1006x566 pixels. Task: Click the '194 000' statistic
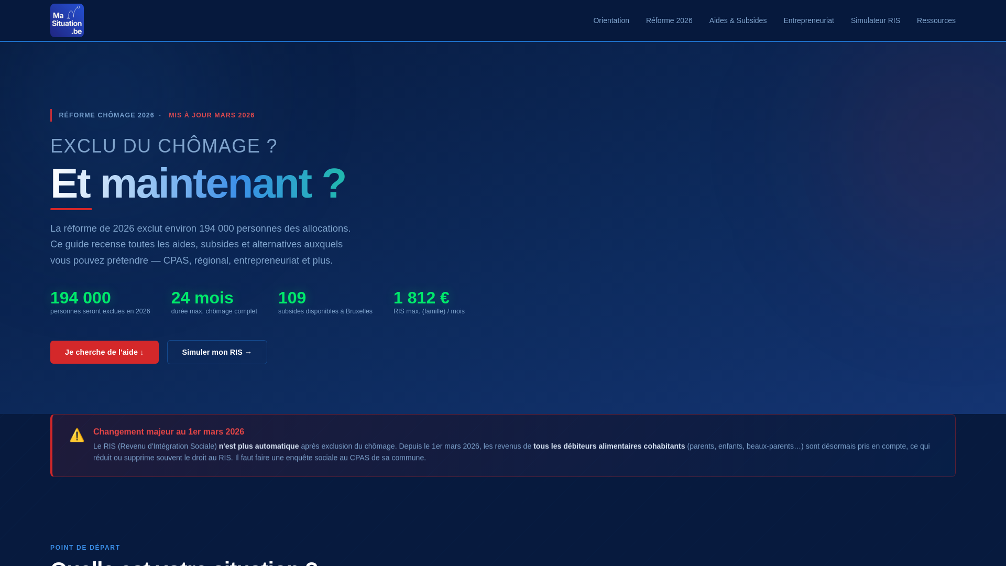tap(81, 298)
